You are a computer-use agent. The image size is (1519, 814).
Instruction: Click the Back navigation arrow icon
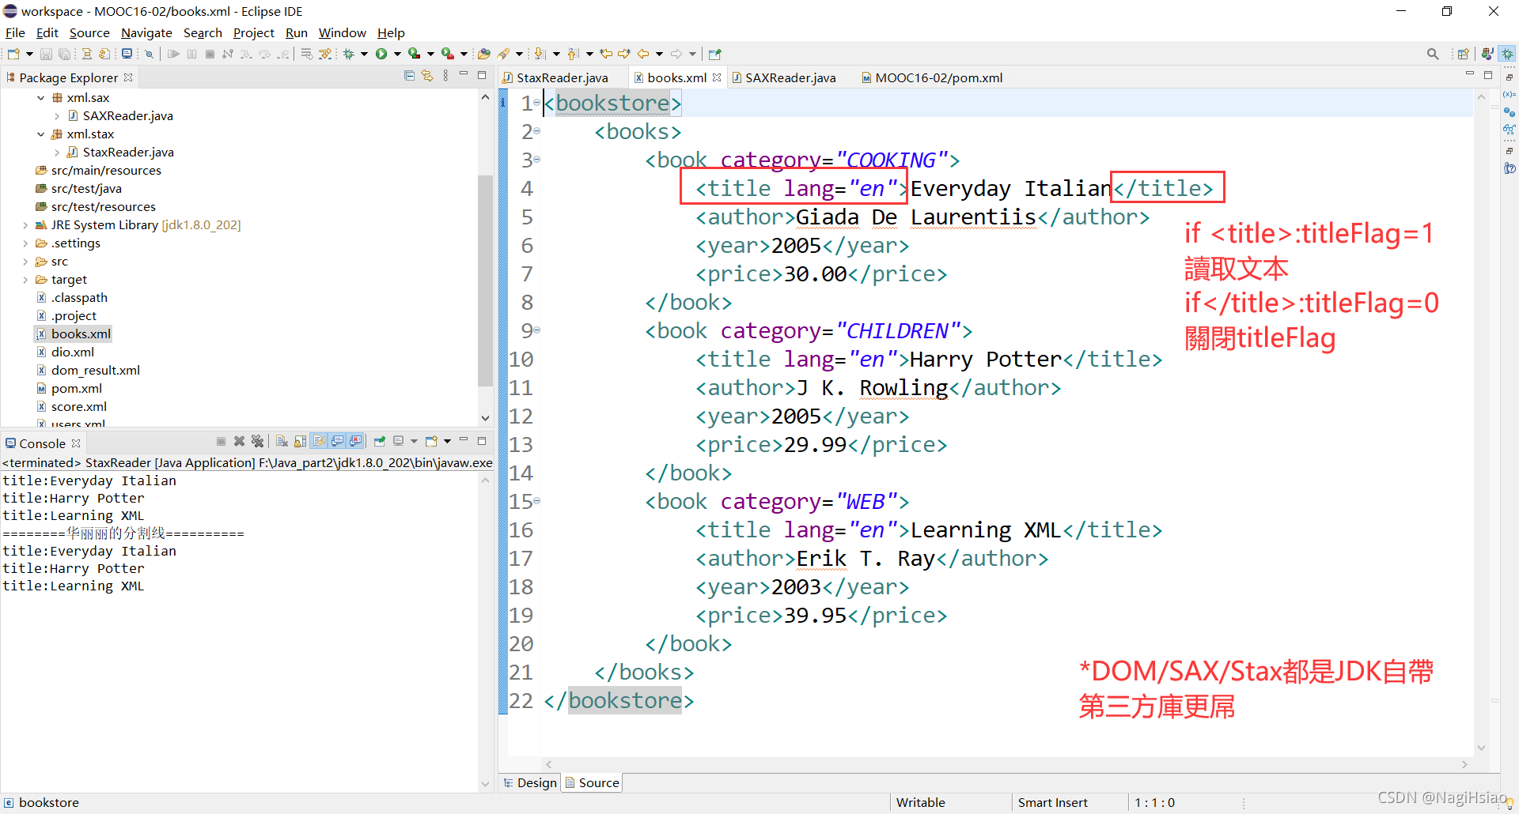(642, 54)
